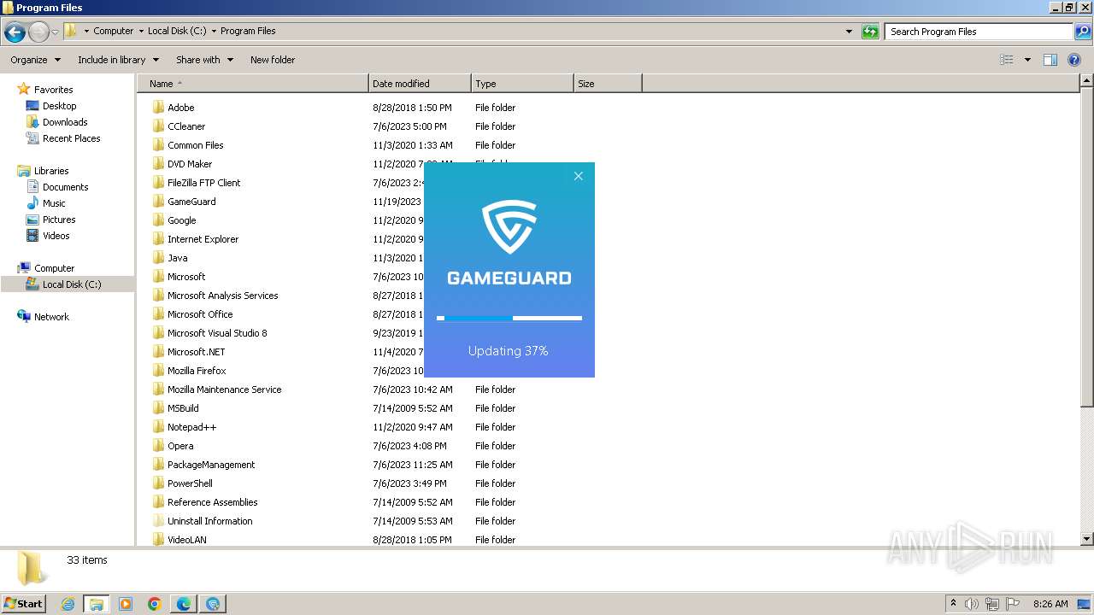Image resolution: width=1094 pixels, height=615 pixels.
Task: Click the GameGuard shield logo
Action: [x=509, y=227]
